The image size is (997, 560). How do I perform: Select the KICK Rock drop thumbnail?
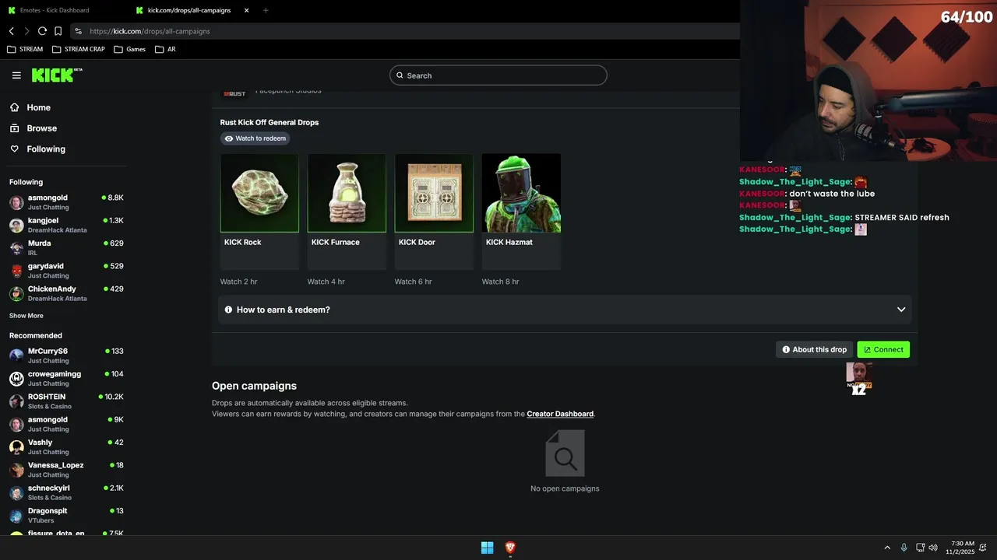pos(259,193)
